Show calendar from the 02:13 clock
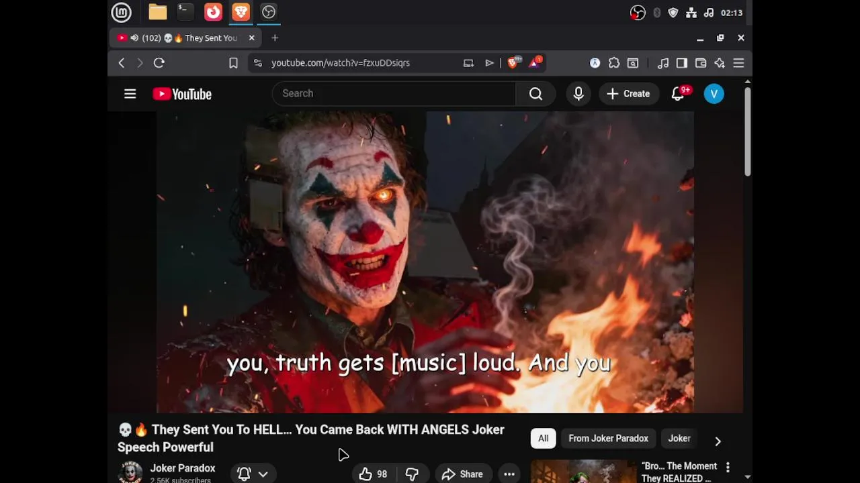 [x=731, y=13]
